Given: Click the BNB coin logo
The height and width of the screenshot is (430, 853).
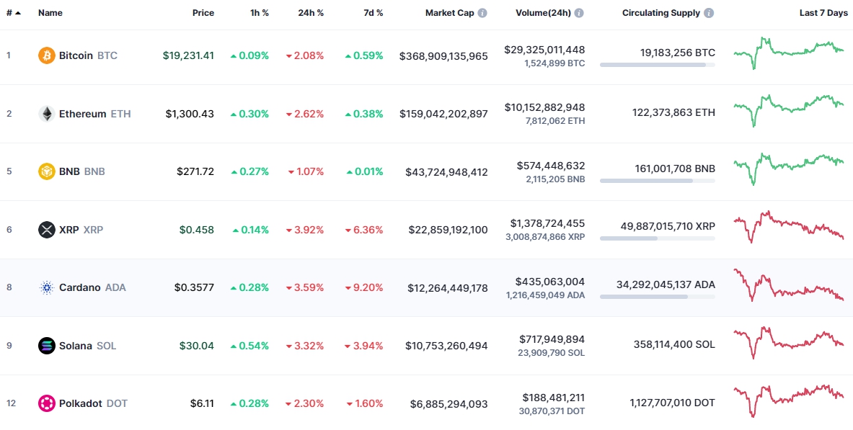Looking at the screenshot, I should pos(47,171).
